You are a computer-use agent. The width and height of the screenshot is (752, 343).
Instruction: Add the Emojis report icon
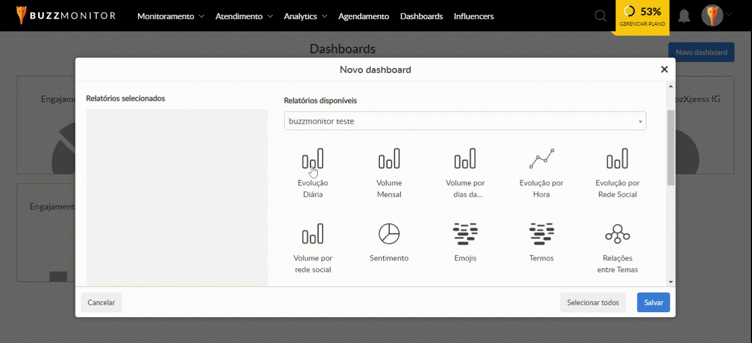(x=465, y=234)
